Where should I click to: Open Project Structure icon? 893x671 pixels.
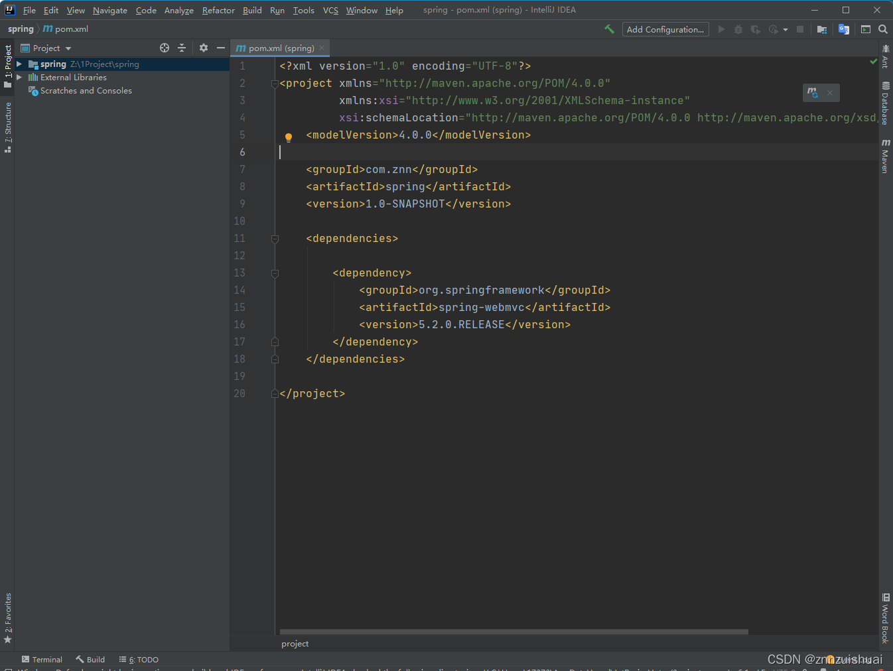[822, 29]
